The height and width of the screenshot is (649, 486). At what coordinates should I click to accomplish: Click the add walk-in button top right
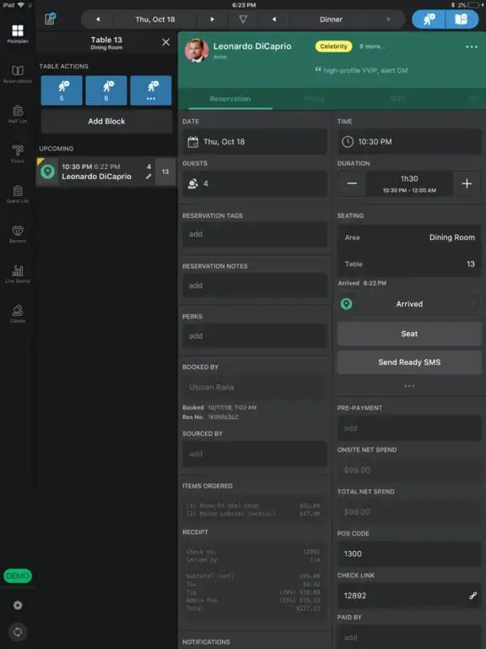429,19
